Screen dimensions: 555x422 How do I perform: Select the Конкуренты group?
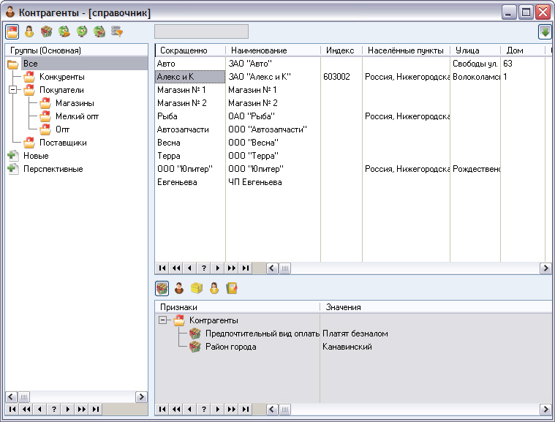62,77
